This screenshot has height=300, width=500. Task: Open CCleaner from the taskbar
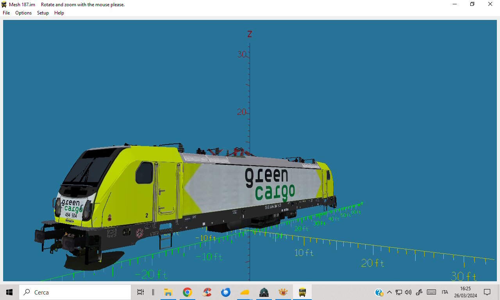coord(207,292)
